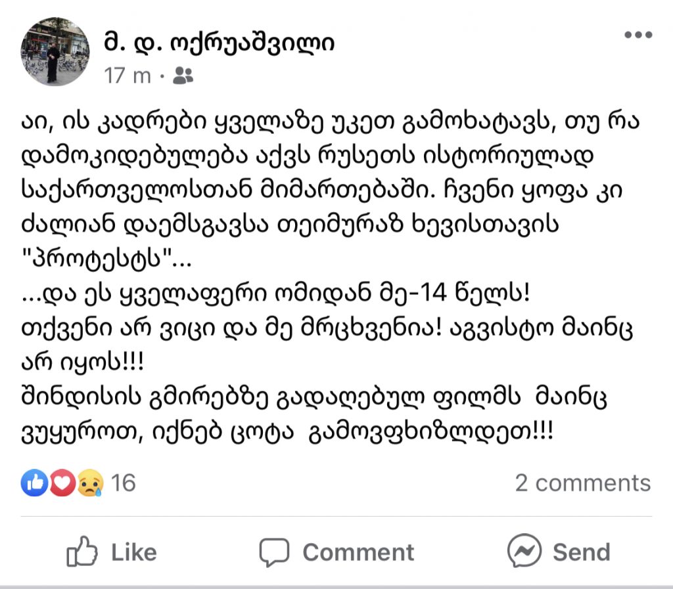Viewport: 673px width, 589px height.
Task: Click the 17 m timestamp
Action: tap(127, 76)
